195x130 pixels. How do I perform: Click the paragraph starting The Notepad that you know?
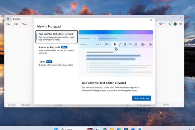pos(110,89)
